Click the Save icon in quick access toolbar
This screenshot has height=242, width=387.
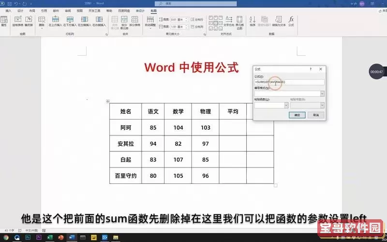click(x=9, y=4)
